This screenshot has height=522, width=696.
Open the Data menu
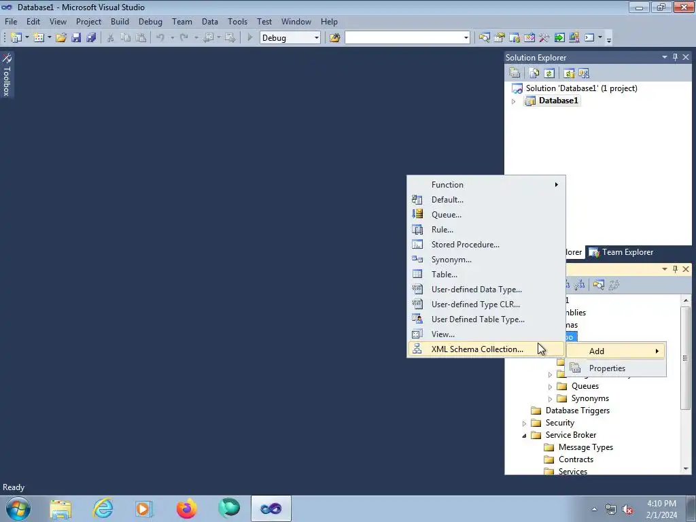coord(209,21)
